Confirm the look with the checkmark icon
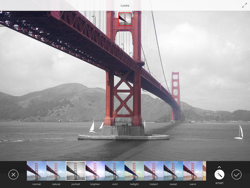Image resolution: width=250 pixels, height=188 pixels. coord(236,175)
